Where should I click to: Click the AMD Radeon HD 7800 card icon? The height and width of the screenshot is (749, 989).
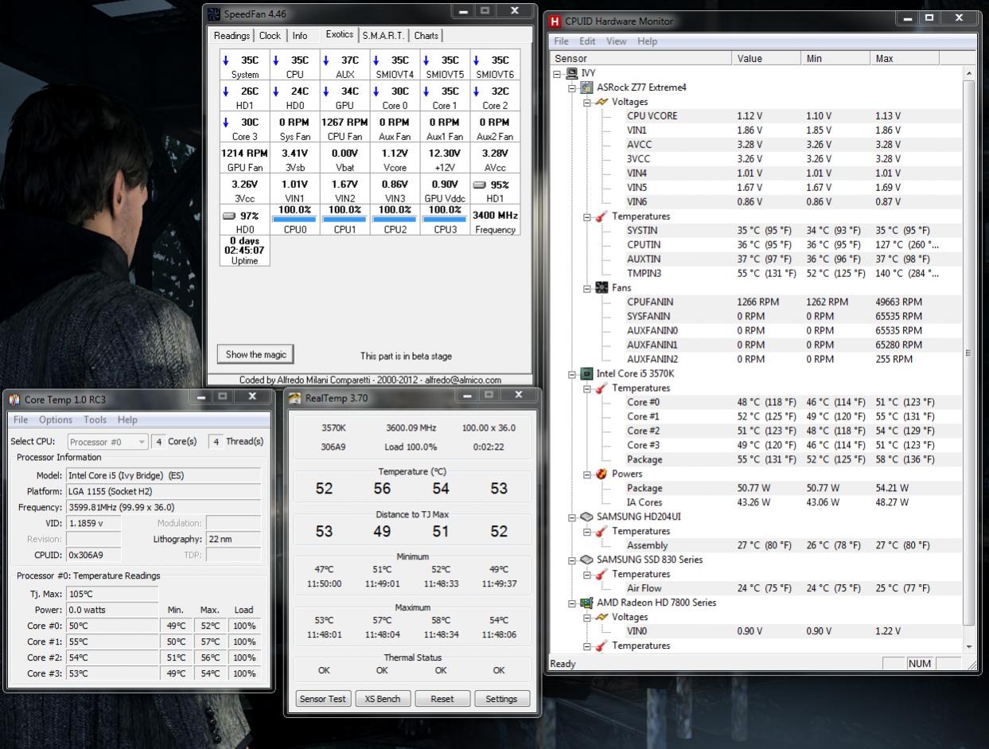[x=586, y=603]
